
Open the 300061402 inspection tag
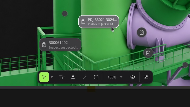[x=60, y=45]
